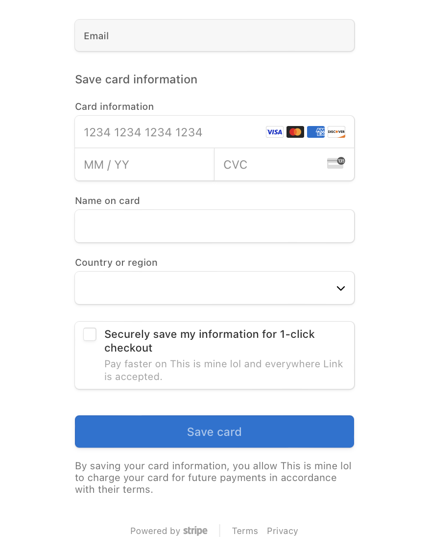Open the Country or region dropdown
The width and height of the screenshot is (429, 559).
coord(214,288)
